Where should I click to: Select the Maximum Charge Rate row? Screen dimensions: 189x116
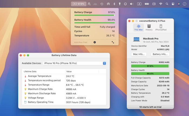(x=64, y=89)
